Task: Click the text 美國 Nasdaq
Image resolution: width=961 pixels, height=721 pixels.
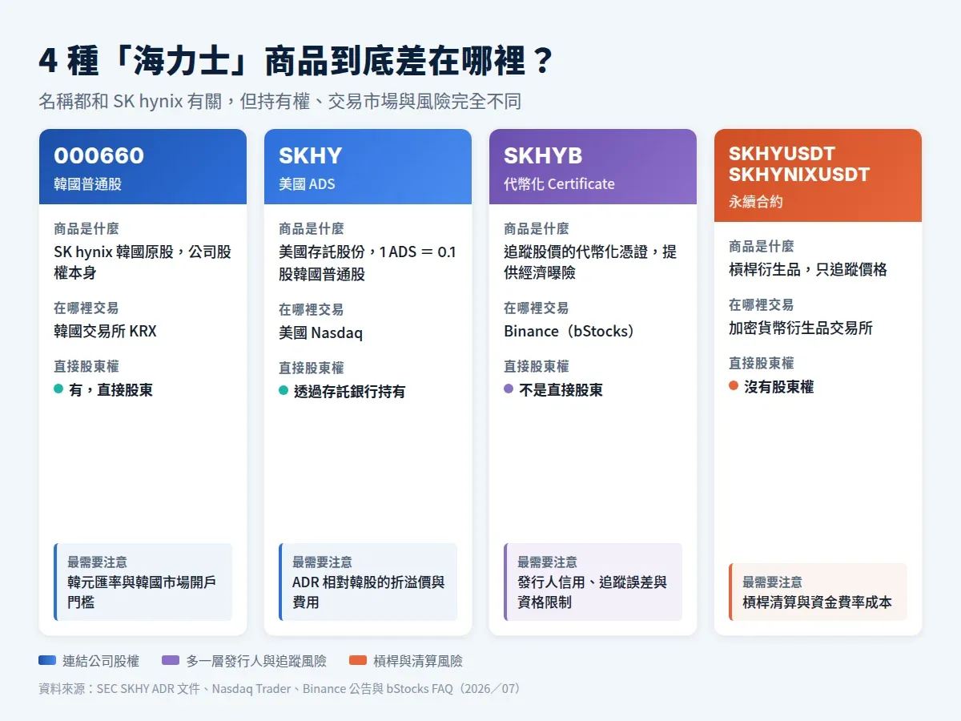Action: 320,332
